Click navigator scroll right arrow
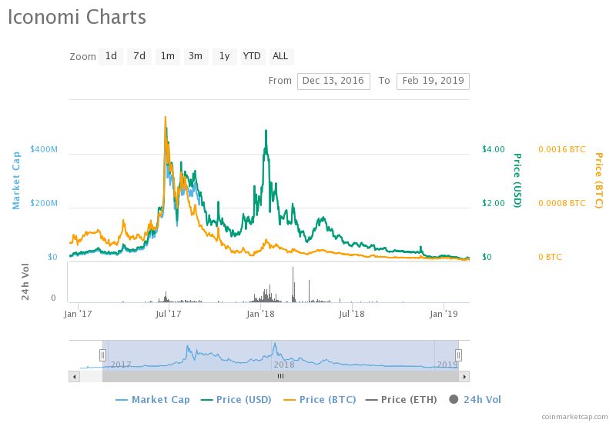 pyautogui.click(x=464, y=377)
